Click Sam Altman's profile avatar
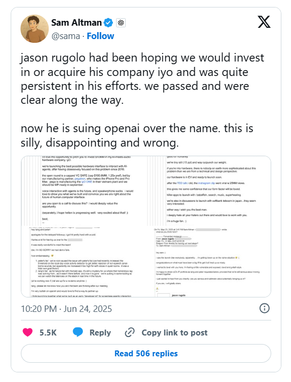This screenshot has width=291, height=382. point(34,29)
